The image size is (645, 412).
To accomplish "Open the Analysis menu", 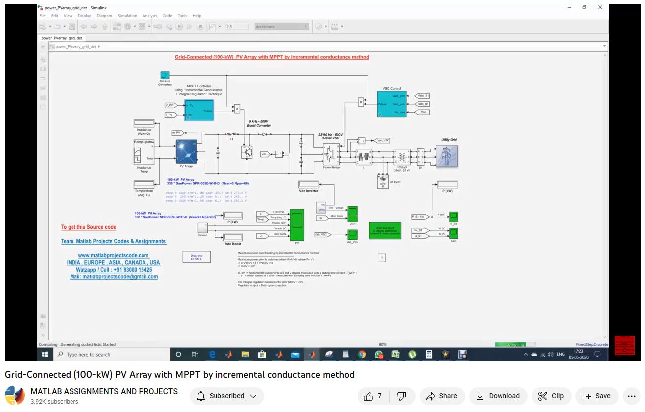I will (x=149, y=16).
